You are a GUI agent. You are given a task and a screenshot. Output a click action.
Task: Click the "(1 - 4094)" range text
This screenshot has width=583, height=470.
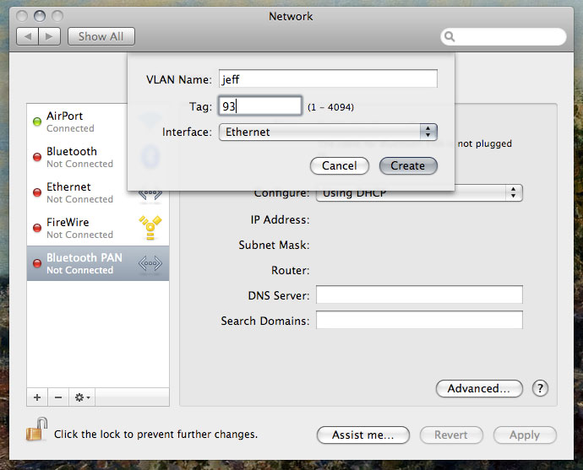pos(330,107)
